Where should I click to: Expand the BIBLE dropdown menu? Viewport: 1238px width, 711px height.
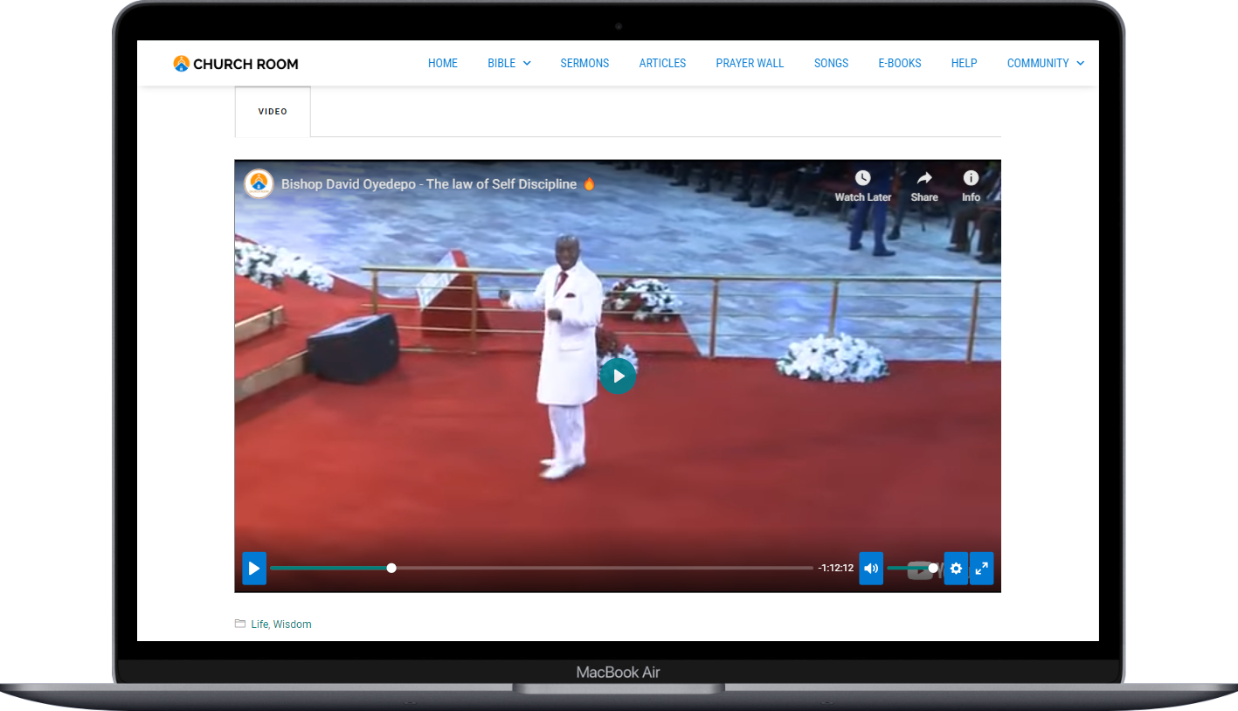click(x=509, y=64)
